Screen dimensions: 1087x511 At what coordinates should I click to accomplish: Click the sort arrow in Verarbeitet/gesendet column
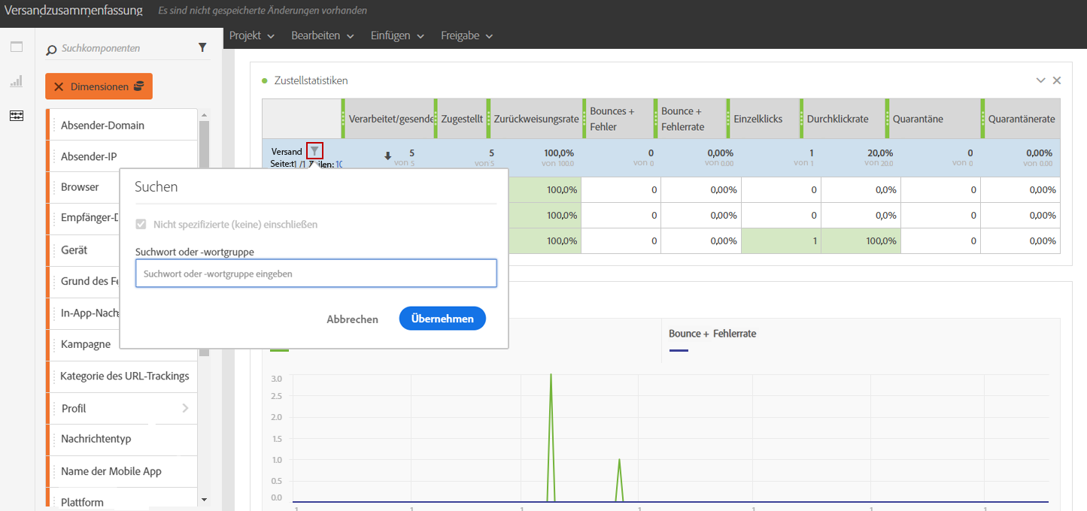pos(388,156)
